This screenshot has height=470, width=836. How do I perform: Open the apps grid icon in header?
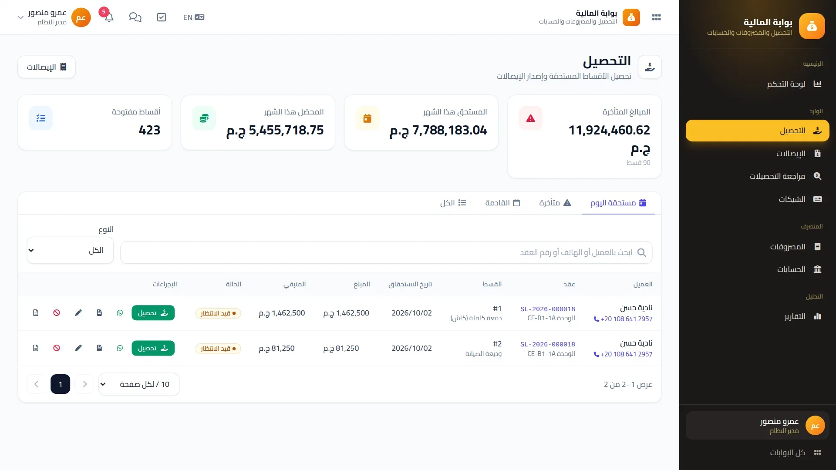click(x=656, y=17)
